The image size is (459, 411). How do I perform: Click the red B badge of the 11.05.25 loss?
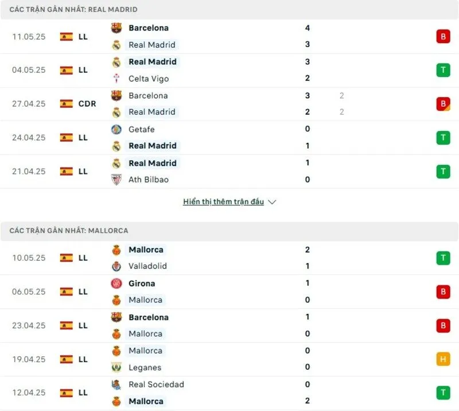pos(442,36)
